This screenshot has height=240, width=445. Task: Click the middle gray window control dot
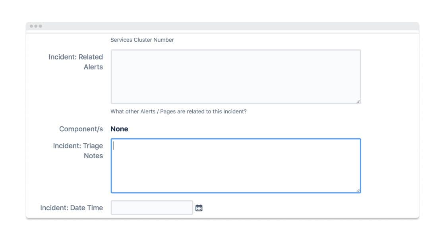tap(36, 26)
